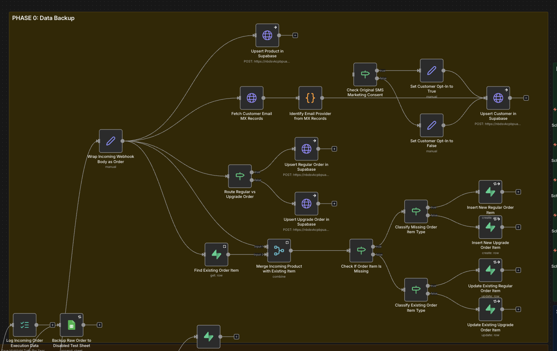Open the Wrap Incoming Webhook Body node

[111, 141]
